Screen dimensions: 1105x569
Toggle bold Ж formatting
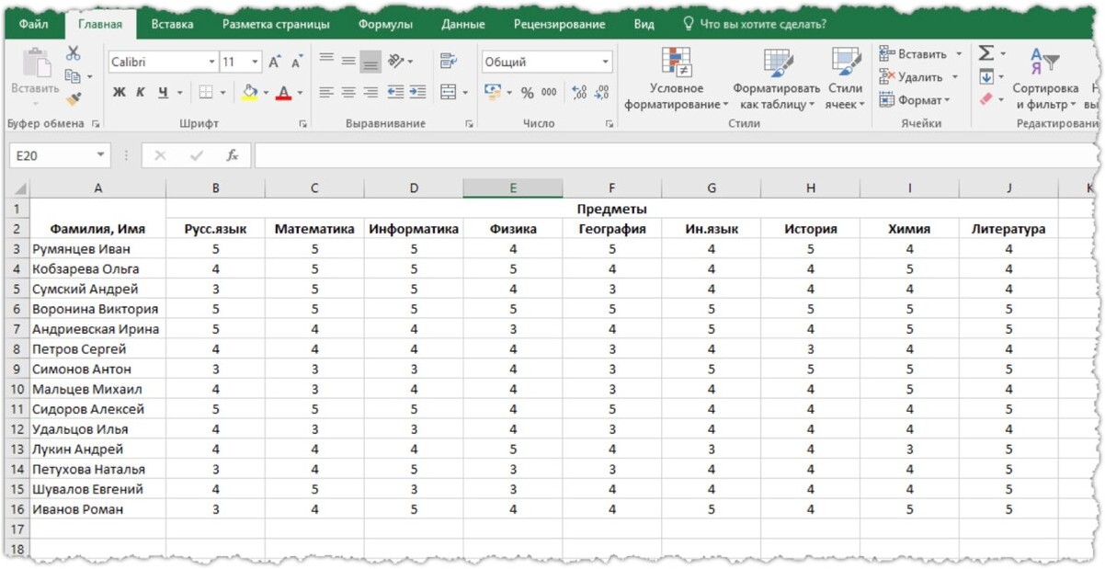(x=120, y=92)
